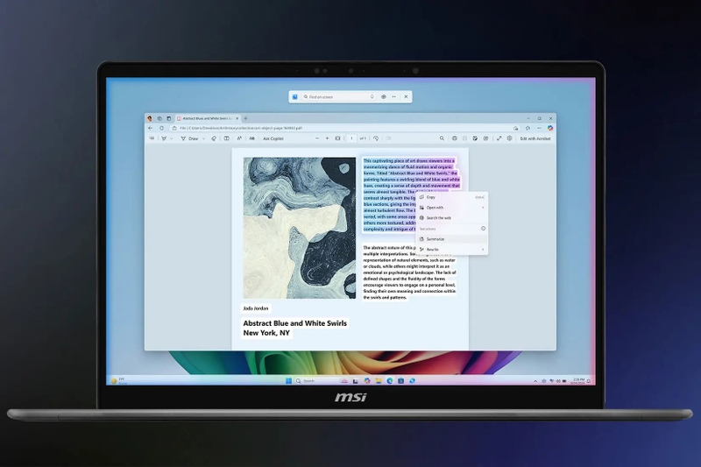This screenshot has width=701, height=467.
Task: Reload the page with the refresh icon
Action: click(161, 128)
